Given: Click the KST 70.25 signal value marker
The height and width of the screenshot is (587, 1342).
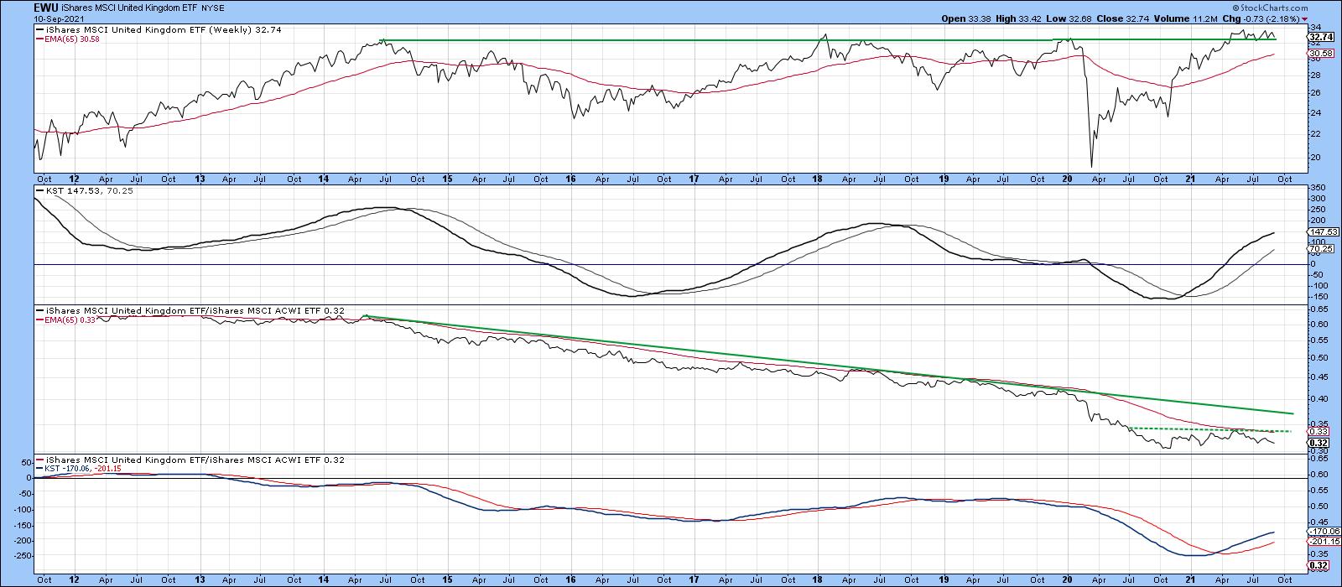Looking at the screenshot, I should [1320, 249].
